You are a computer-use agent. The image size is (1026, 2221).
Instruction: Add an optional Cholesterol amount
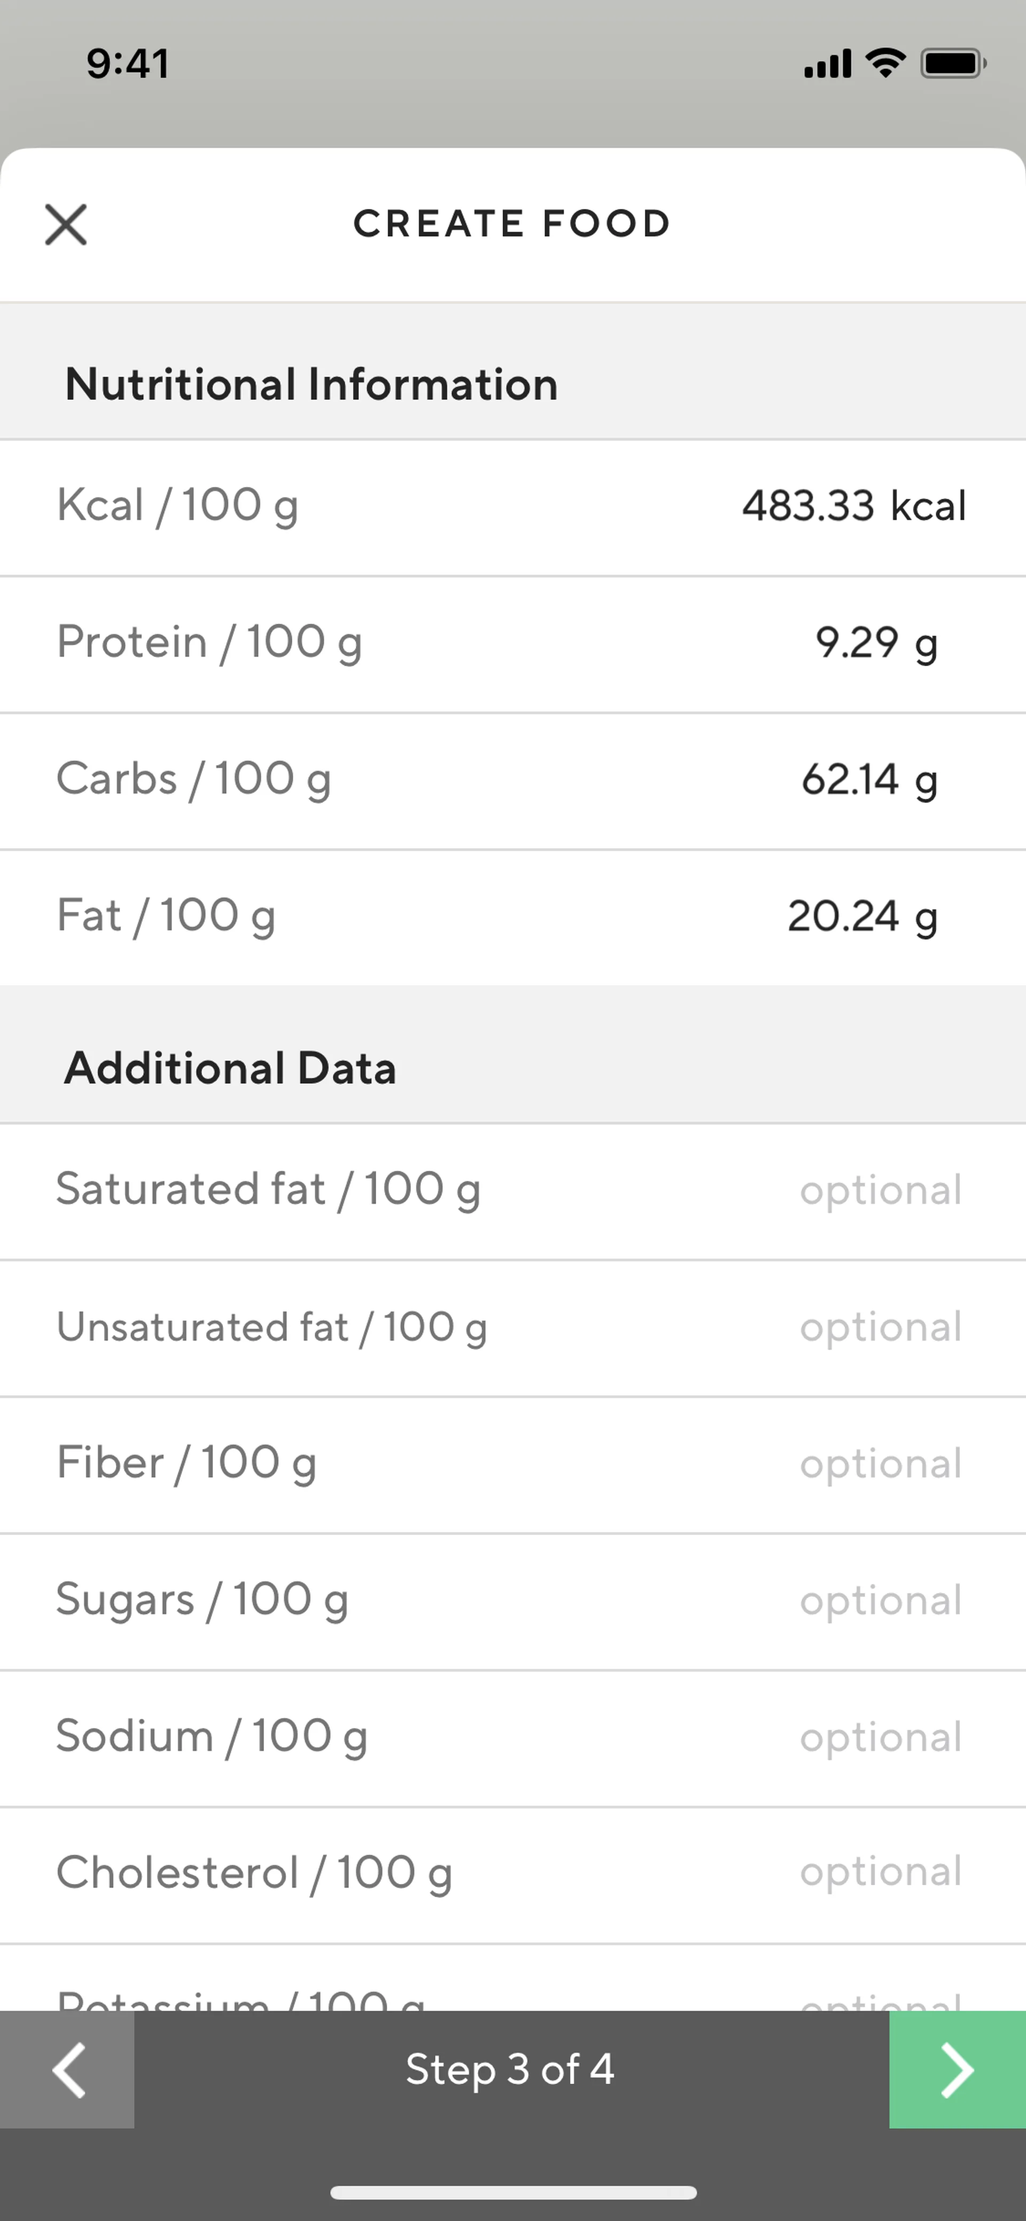[880, 1874]
